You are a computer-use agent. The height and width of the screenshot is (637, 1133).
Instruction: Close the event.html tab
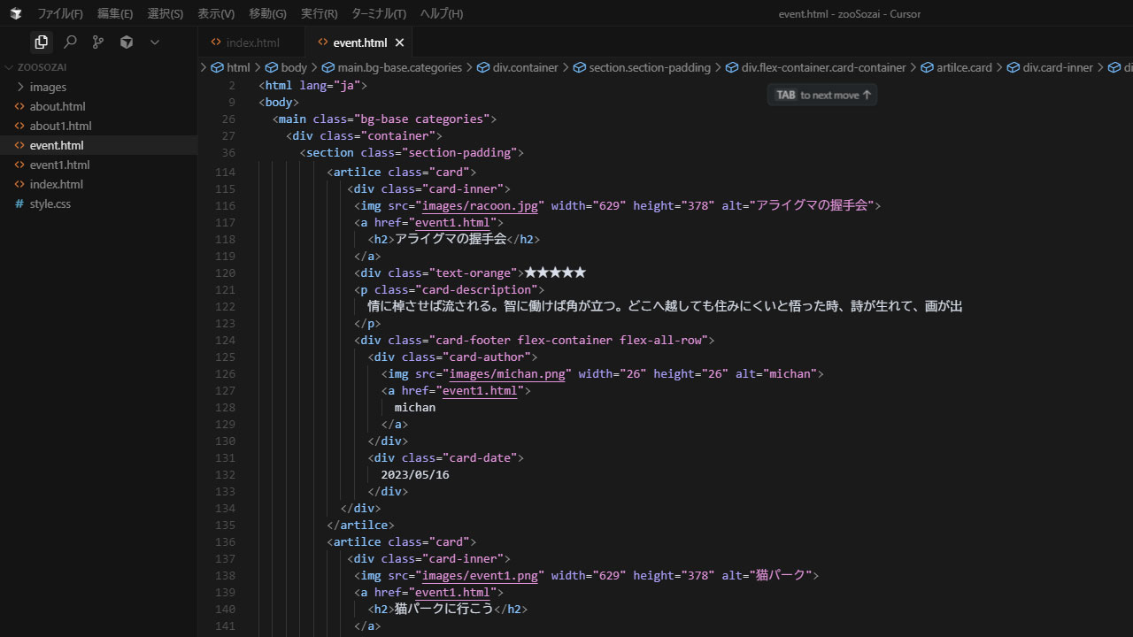pos(399,42)
